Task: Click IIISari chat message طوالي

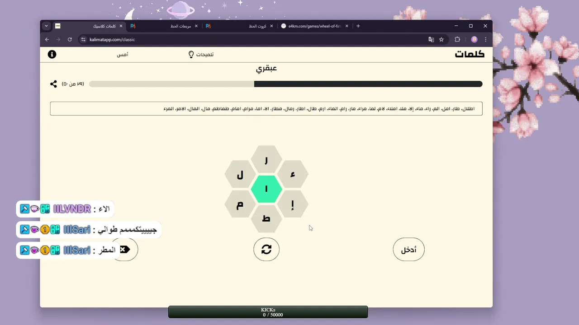Action: (x=89, y=229)
